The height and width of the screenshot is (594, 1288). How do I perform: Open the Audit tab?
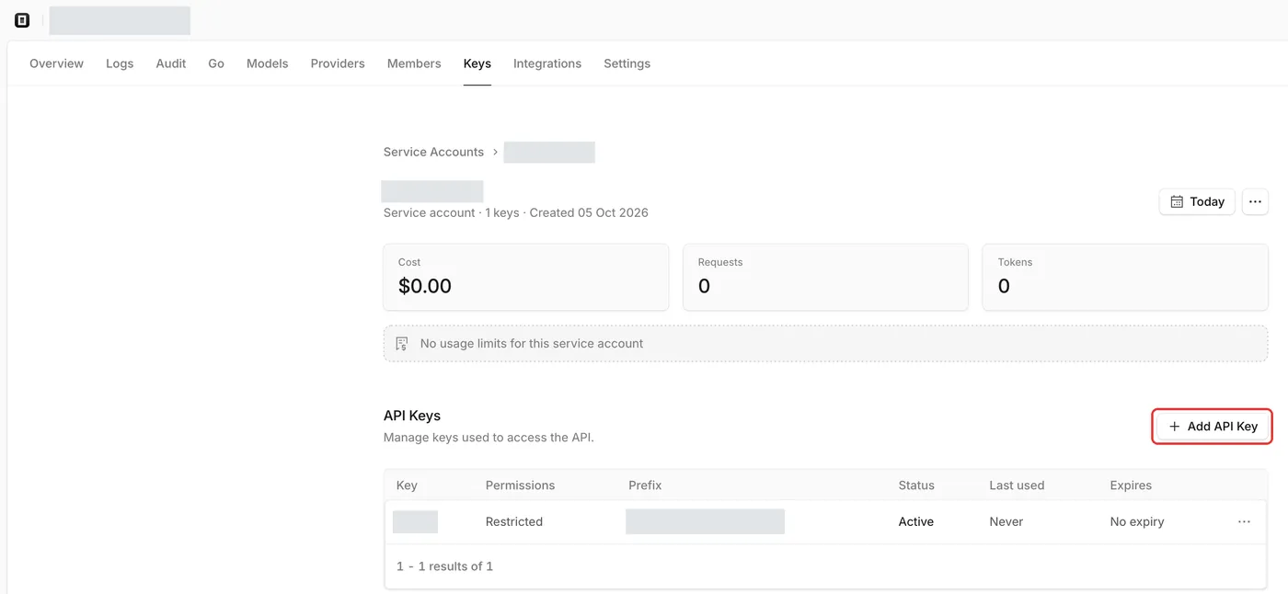171,63
